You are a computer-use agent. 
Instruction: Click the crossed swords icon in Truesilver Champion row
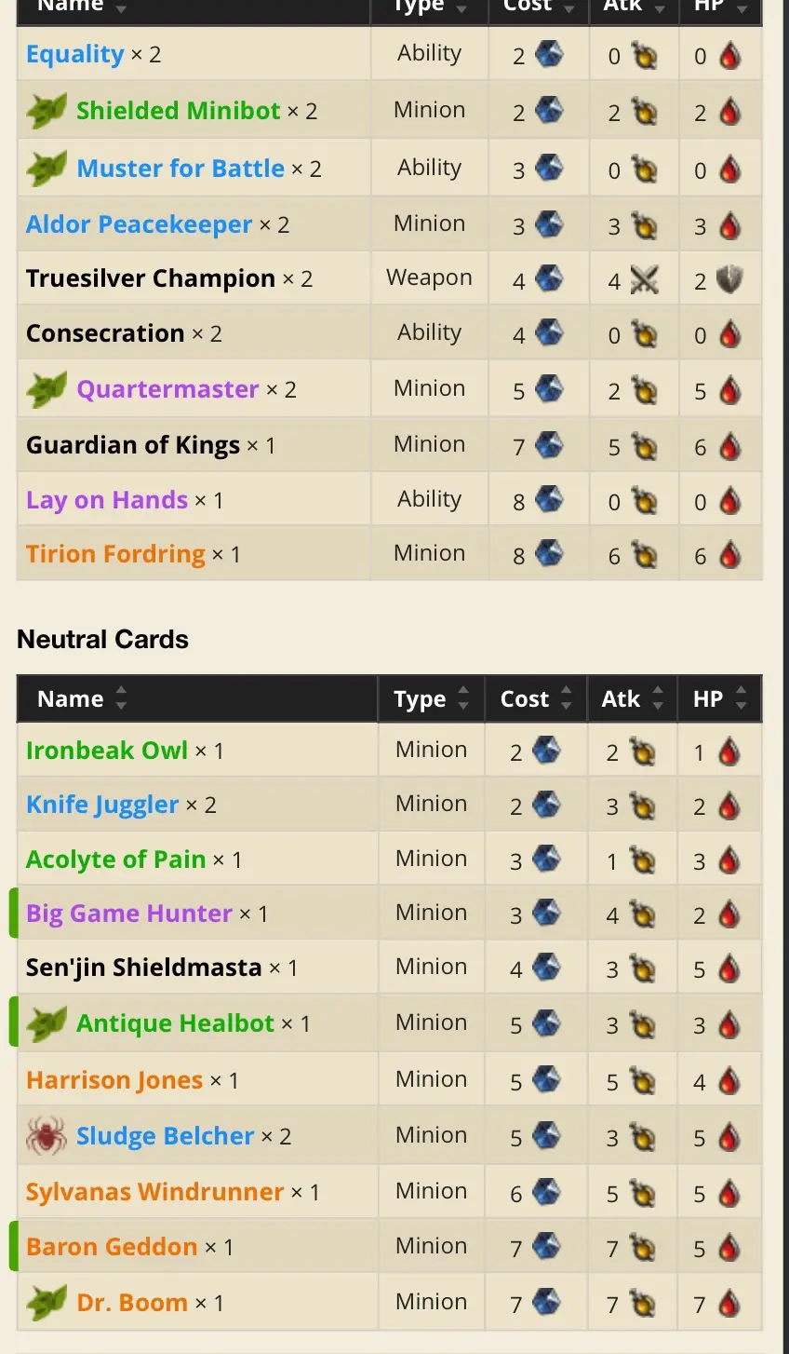pyautogui.click(x=644, y=279)
